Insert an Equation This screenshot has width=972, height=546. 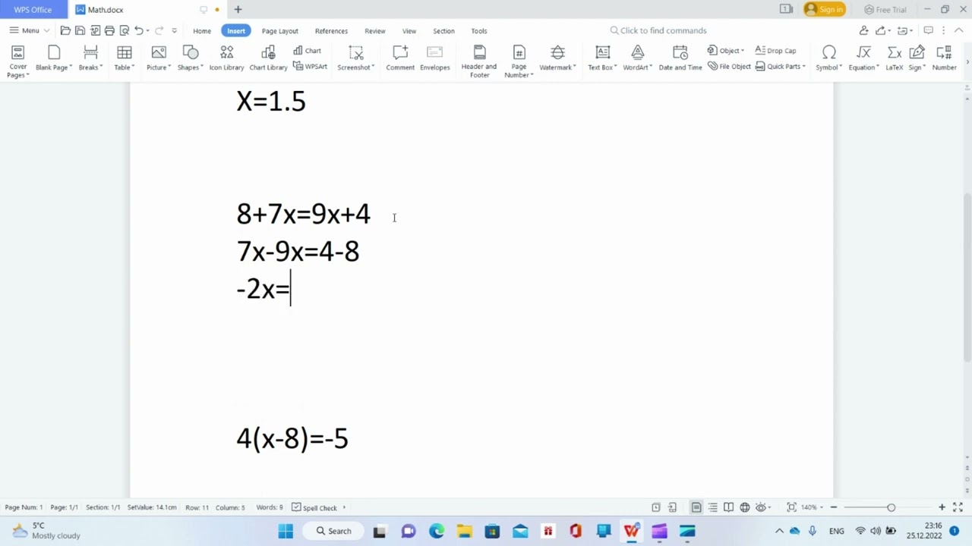coord(863,59)
